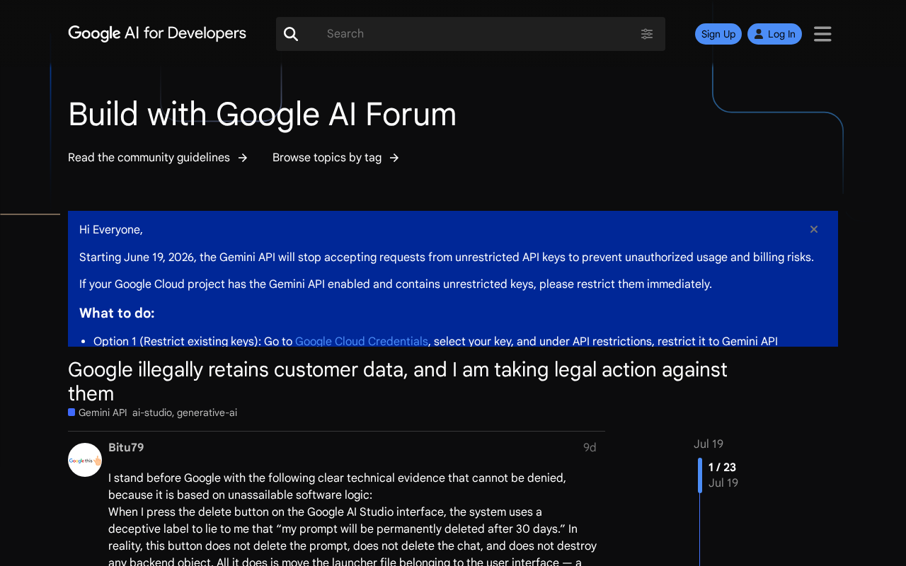Click the Build with Google AI Forum heading
This screenshot has width=906, height=566.
point(263,114)
